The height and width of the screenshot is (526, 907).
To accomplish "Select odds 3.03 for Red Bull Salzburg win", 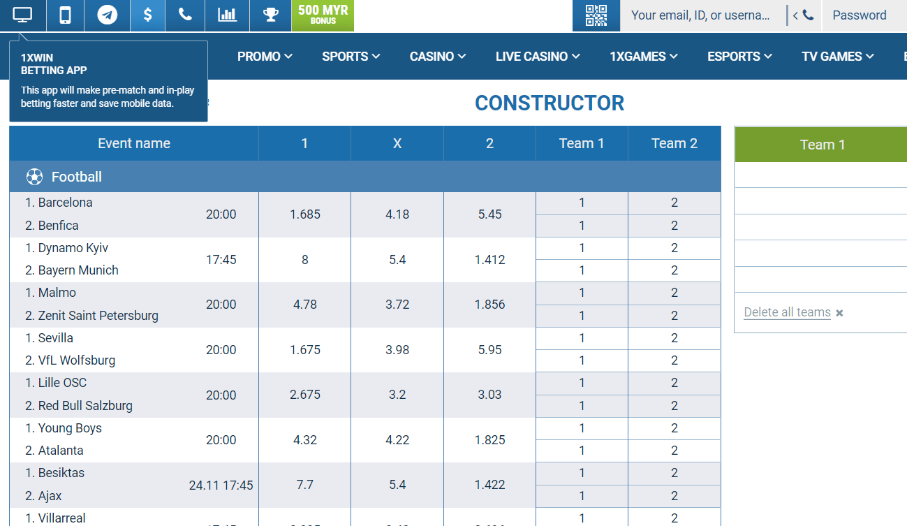I will point(489,395).
